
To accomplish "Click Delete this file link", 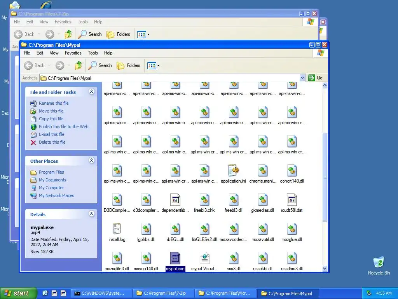I will coord(52,142).
